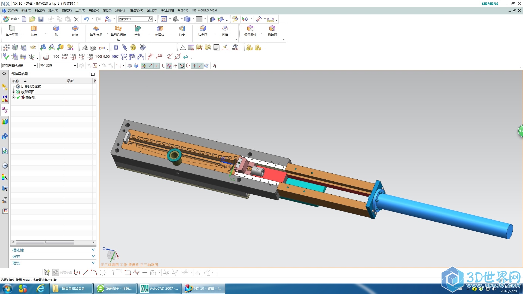Open the History clock sidebar tab

click(5, 166)
